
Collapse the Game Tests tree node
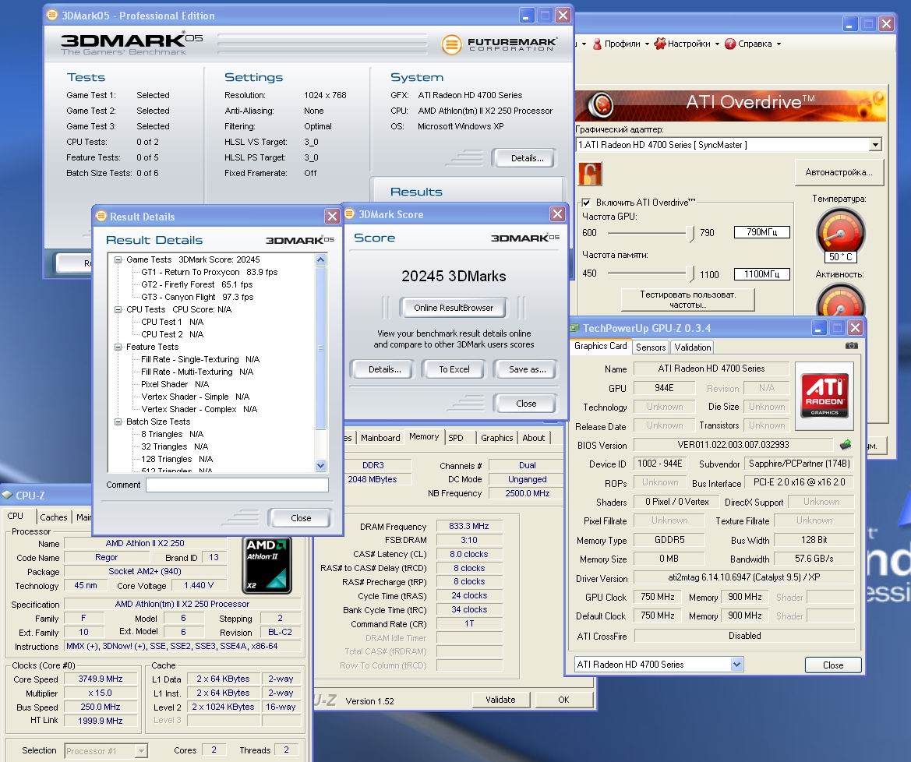[118, 259]
